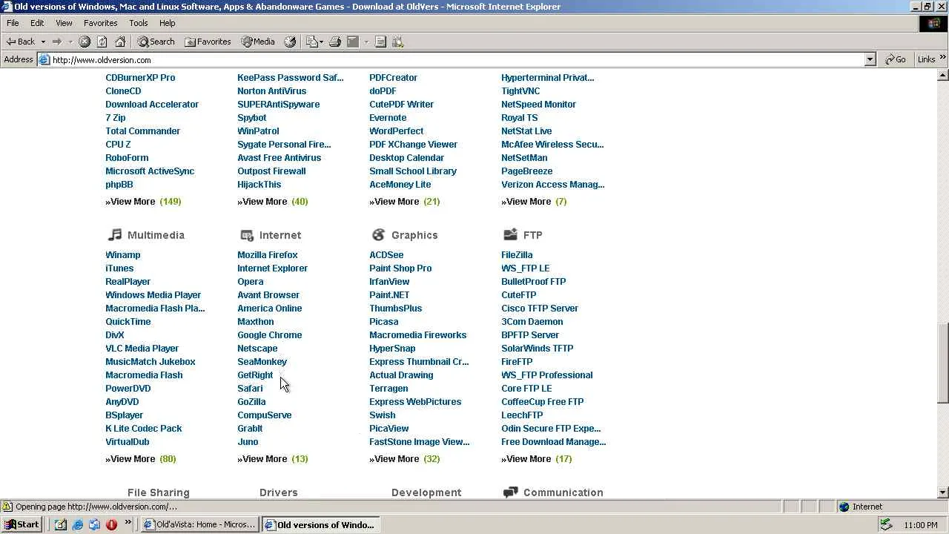Click the Discuss toolbar icon
Viewport: 949px width, 534px height.
point(380,42)
